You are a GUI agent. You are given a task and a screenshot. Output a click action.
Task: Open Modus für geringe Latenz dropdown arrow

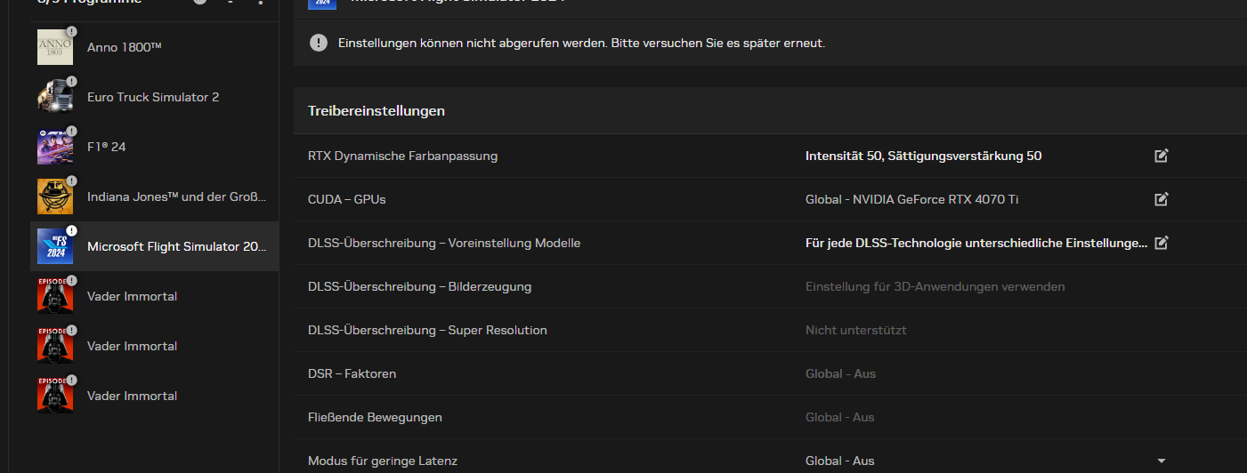1161,461
